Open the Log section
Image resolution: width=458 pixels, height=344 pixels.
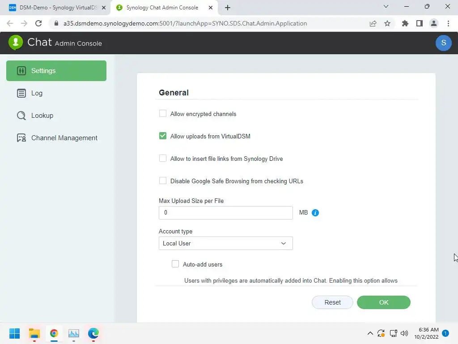pyautogui.click(x=56, y=93)
